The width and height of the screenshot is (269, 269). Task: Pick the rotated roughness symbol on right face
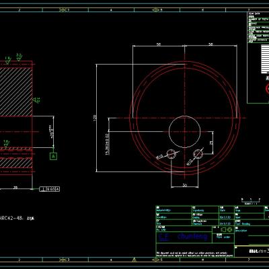coord(36,100)
